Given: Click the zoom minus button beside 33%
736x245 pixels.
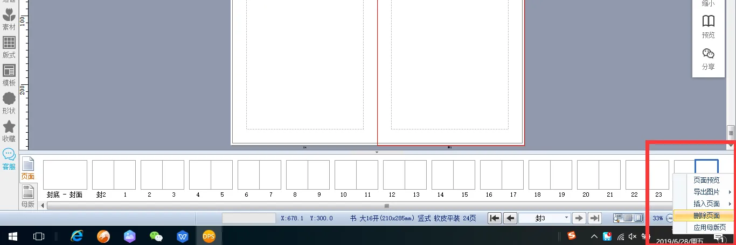Looking at the screenshot, I should click(x=669, y=218).
